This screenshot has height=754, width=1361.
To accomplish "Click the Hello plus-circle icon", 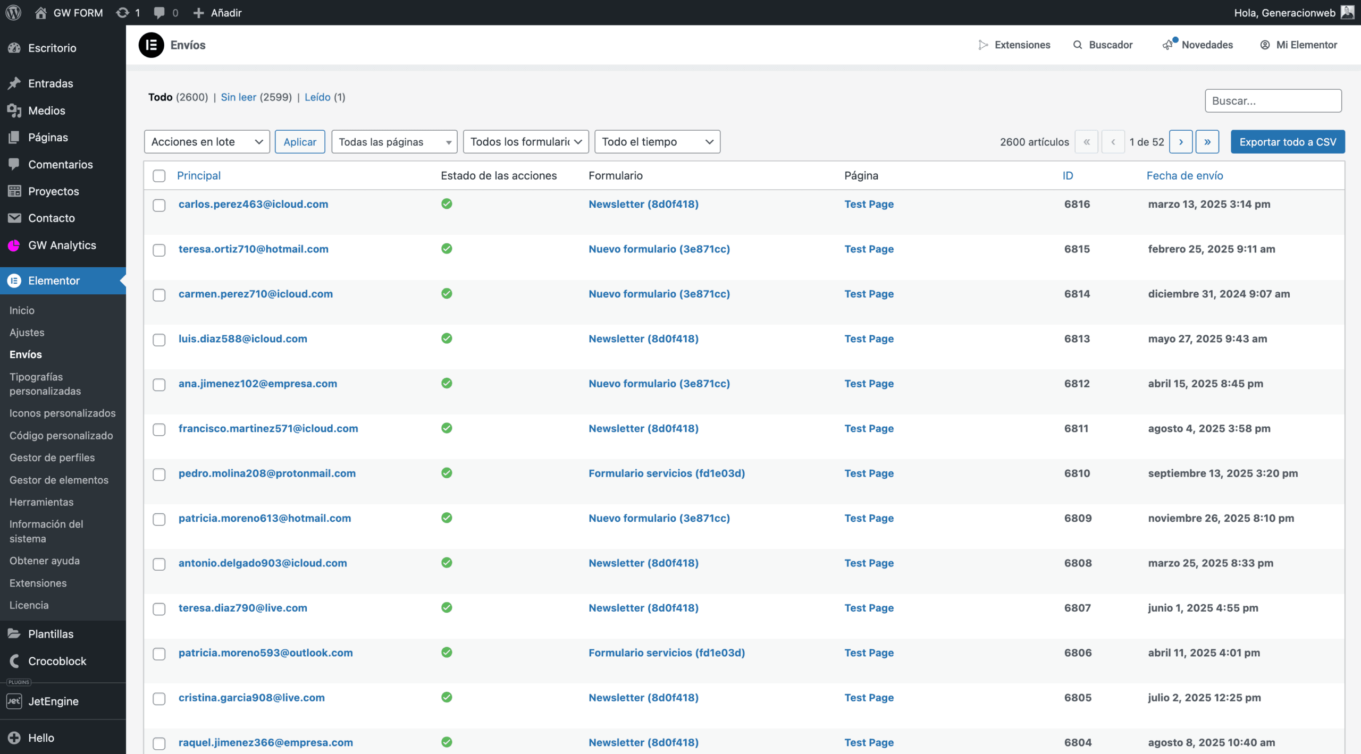I will tap(14, 738).
